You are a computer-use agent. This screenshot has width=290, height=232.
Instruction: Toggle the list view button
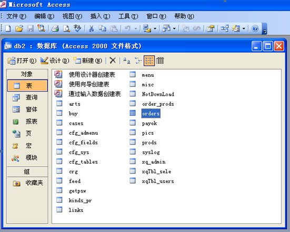click(149, 60)
